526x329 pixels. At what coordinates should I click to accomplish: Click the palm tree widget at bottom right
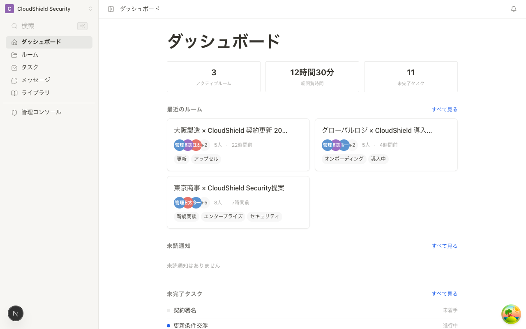coord(511,314)
